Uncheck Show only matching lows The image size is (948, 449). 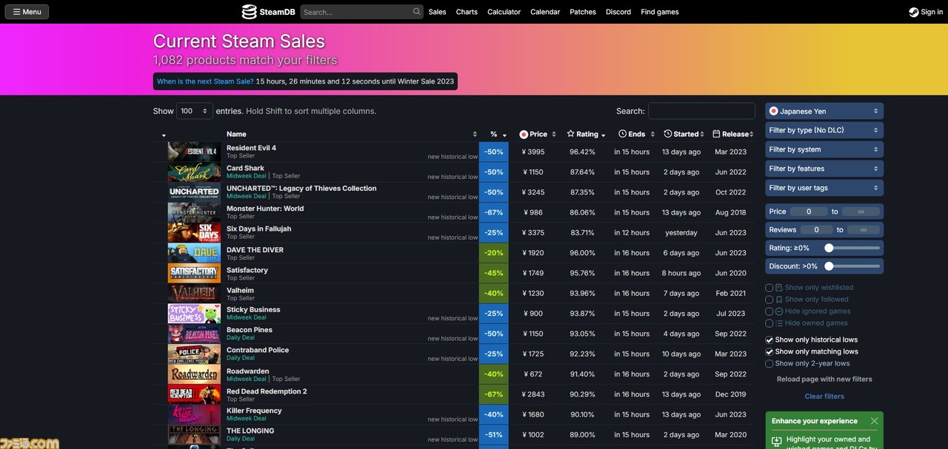pyautogui.click(x=770, y=352)
